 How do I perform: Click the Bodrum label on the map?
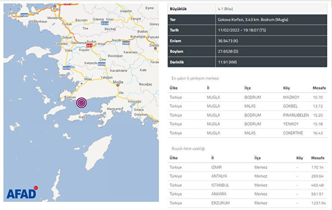point(69,98)
